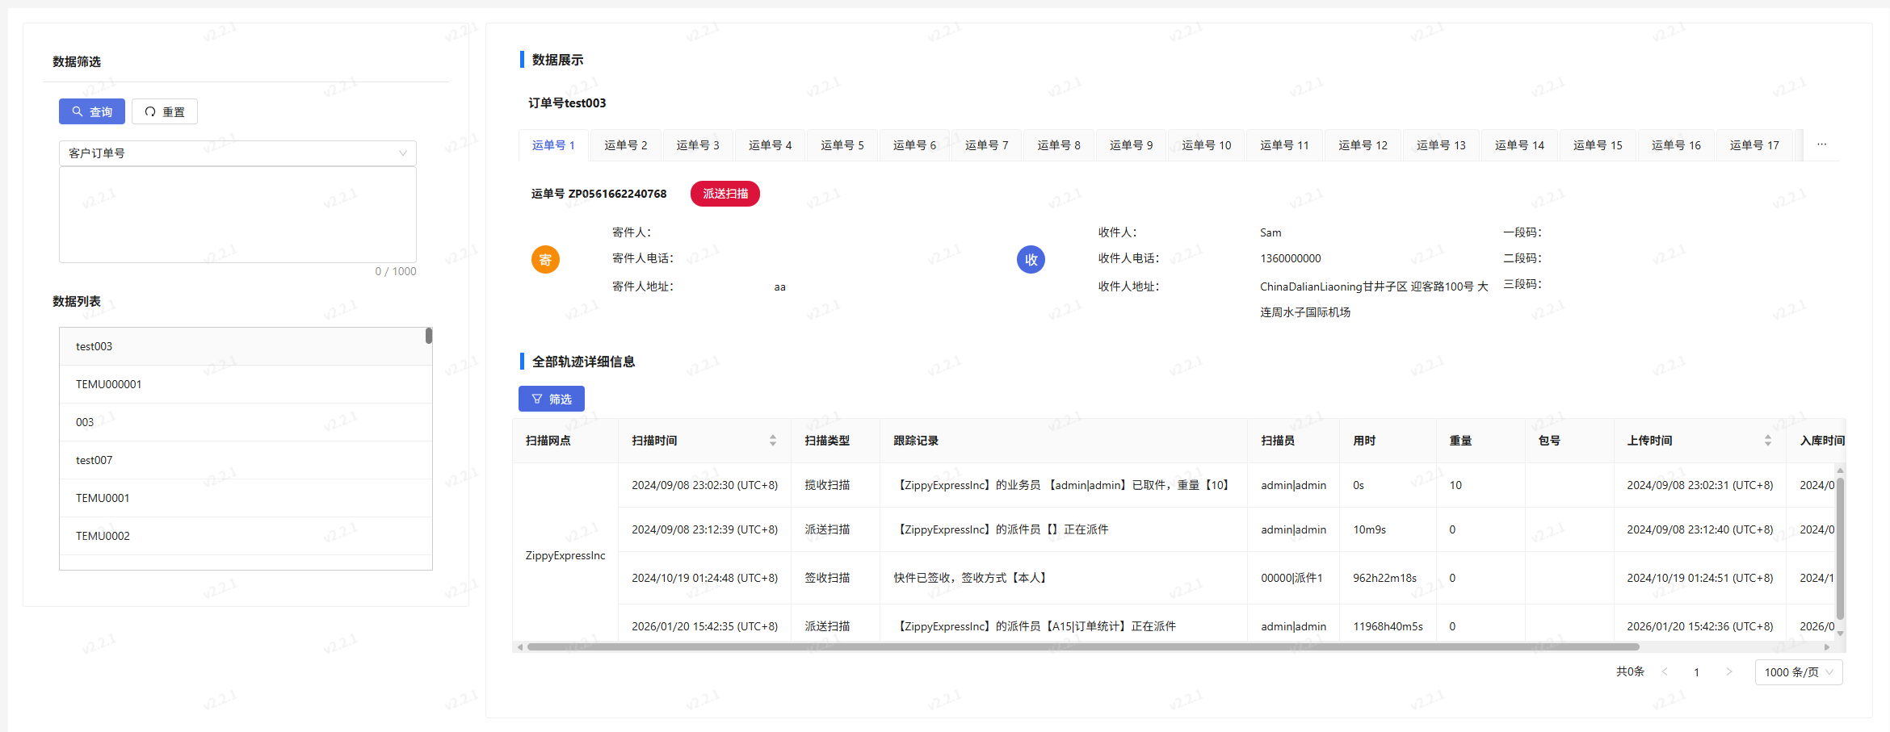1890x732 pixels.
Task: Select TEMU000001 in the data list
Action: 109,384
